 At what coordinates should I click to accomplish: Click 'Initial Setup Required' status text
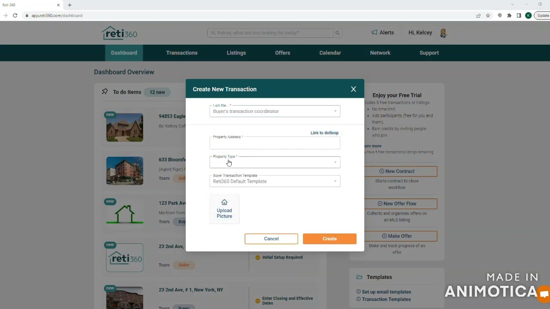[282, 257]
